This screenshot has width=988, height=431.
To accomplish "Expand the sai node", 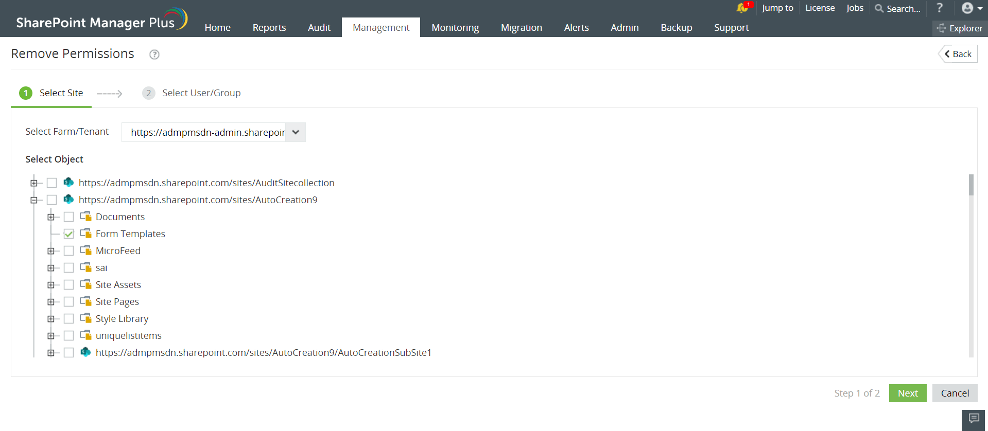I will click(x=51, y=267).
